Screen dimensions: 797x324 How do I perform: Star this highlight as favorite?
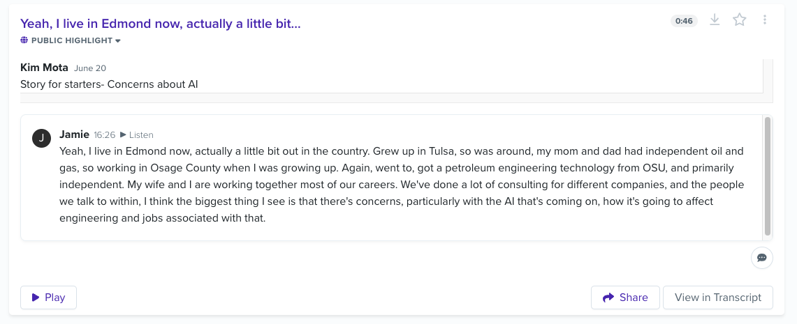(740, 20)
